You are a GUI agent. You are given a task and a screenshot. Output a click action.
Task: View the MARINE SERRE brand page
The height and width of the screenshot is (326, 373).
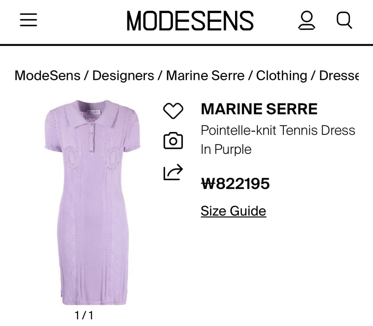pyautogui.click(x=259, y=109)
